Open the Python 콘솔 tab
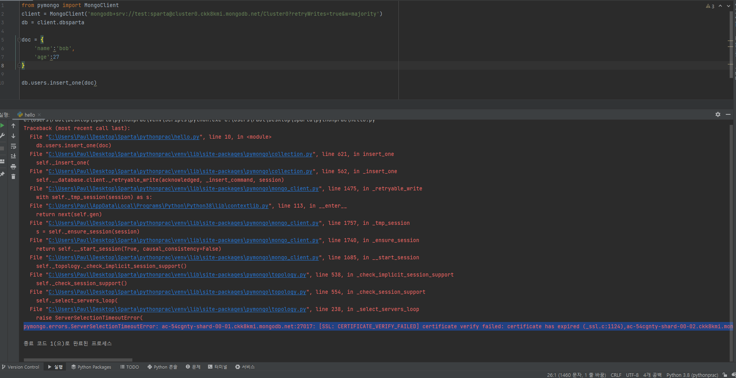This screenshot has height=378, width=736. point(163,367)
